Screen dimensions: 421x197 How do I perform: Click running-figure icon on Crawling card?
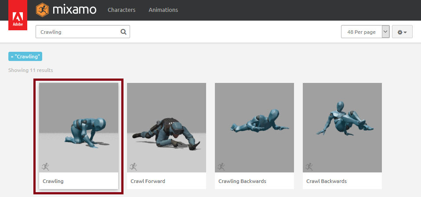point(46,166)
